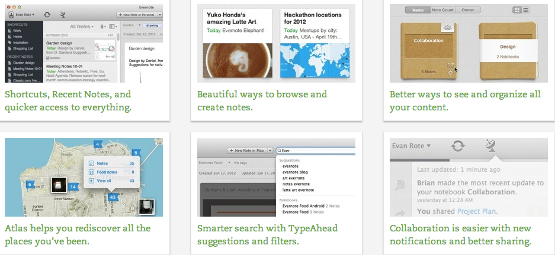
Task: Select the 'latte art evernote' suggestion
Action: pyautogui.click(x=298, y=190)
